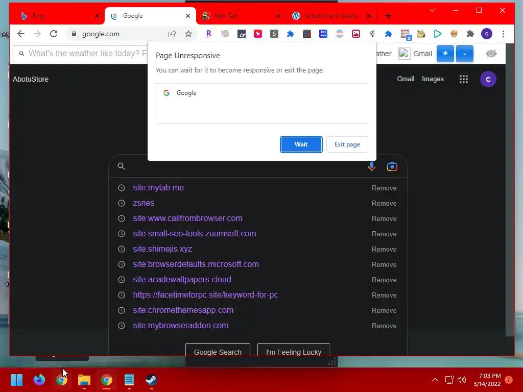
Task: Remove the site:mytab.me suggestion
Action: click(x=384, y=188)
